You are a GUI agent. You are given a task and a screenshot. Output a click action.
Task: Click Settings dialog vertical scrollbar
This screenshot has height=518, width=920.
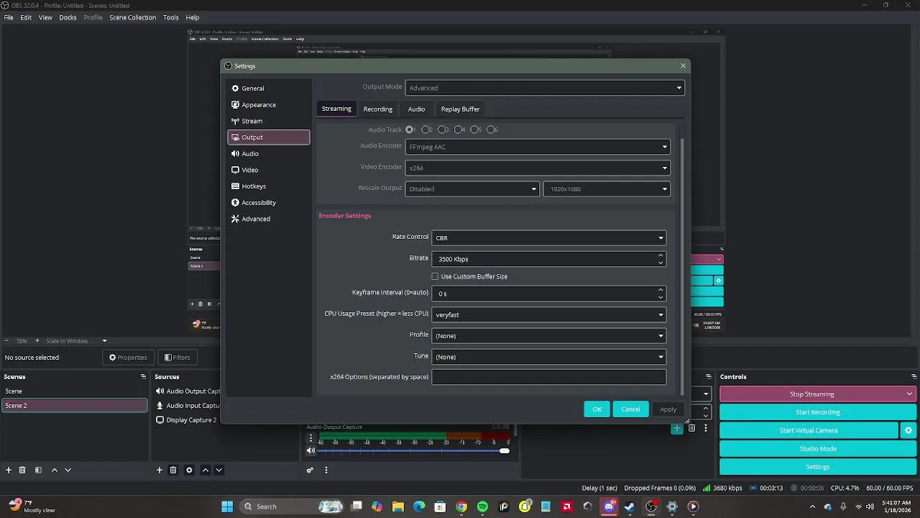coord(682,266)
